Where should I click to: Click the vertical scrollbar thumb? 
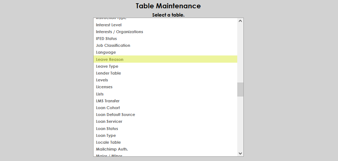pyautogui.click(x=240, y=89)
